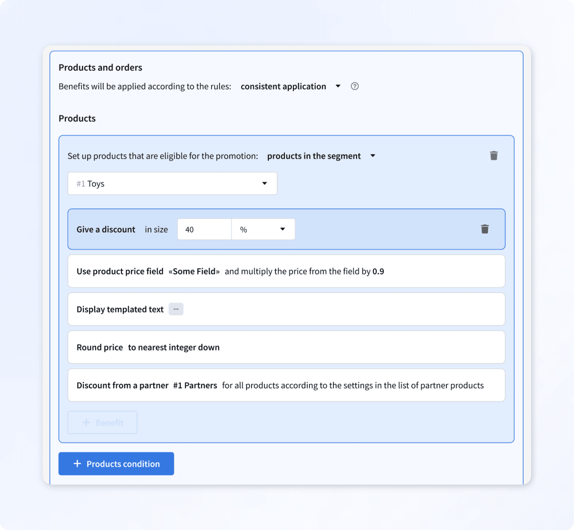Click the disabled Benefit button
The image size is (574, 530).
click(102, 422)
